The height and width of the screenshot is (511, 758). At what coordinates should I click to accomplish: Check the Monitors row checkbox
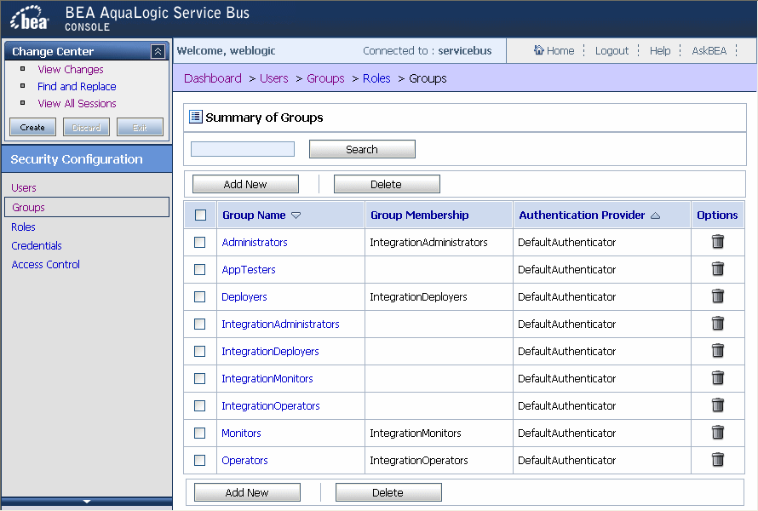pos(199,433)
